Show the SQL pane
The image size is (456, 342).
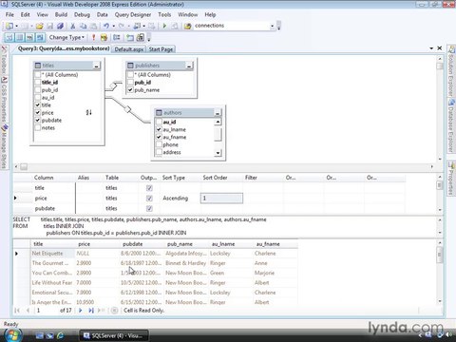[x=29, y=38]
